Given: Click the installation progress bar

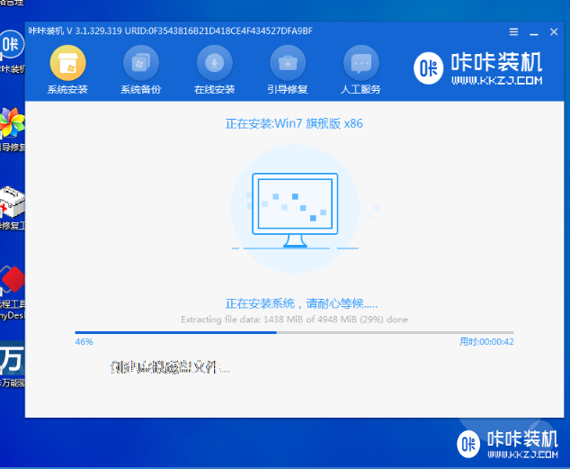Looking at the screenshot, I should tap(294, 332).
